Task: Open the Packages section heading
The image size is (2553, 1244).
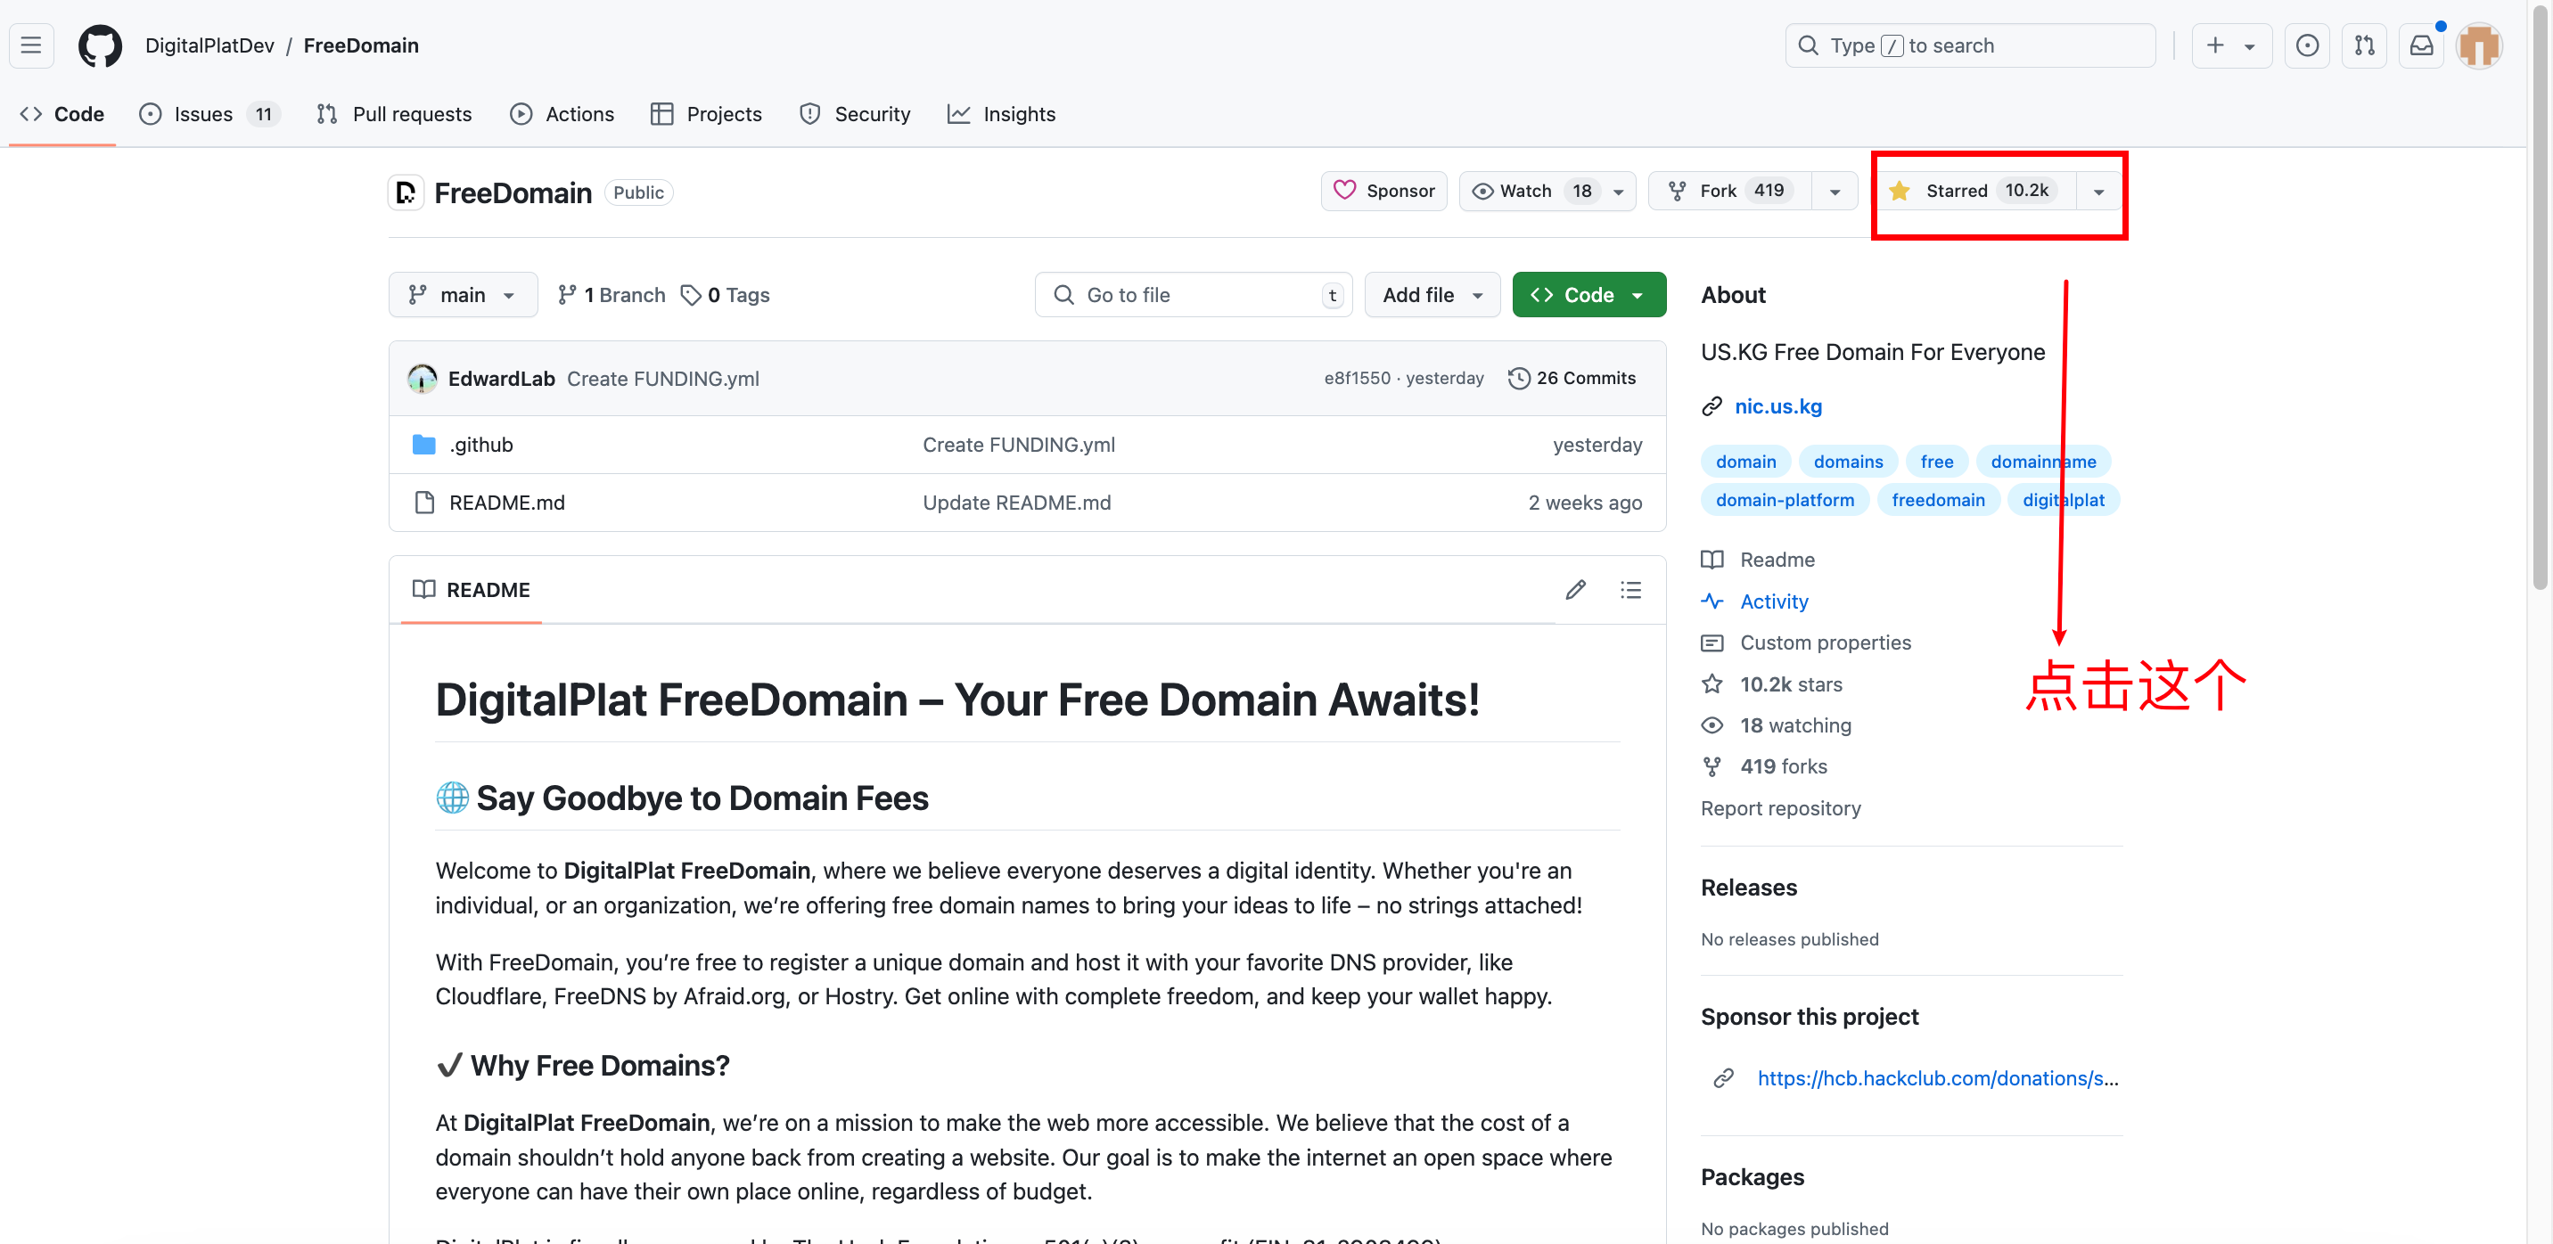Action: (1753, 1176)
